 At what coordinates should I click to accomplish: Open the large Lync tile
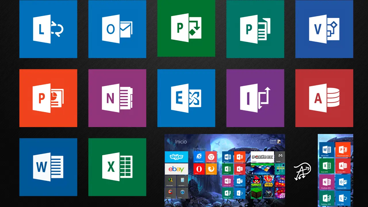click(x=48, y=29)
